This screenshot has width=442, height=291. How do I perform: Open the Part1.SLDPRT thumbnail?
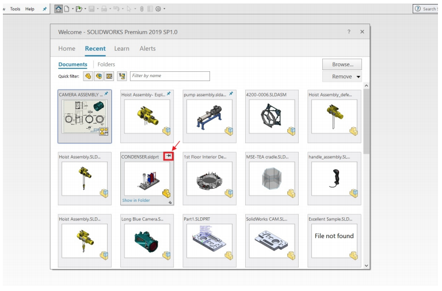[x=209, y=241]
